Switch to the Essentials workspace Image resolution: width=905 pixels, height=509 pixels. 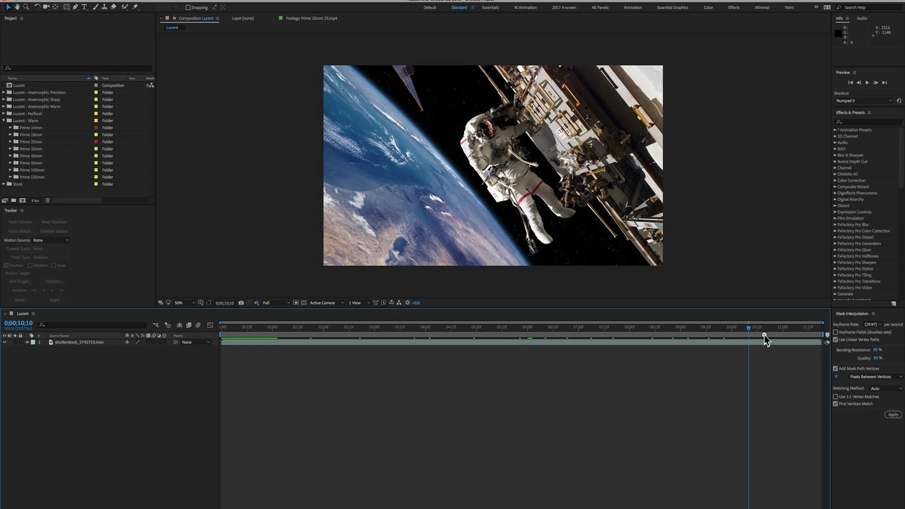490,8
